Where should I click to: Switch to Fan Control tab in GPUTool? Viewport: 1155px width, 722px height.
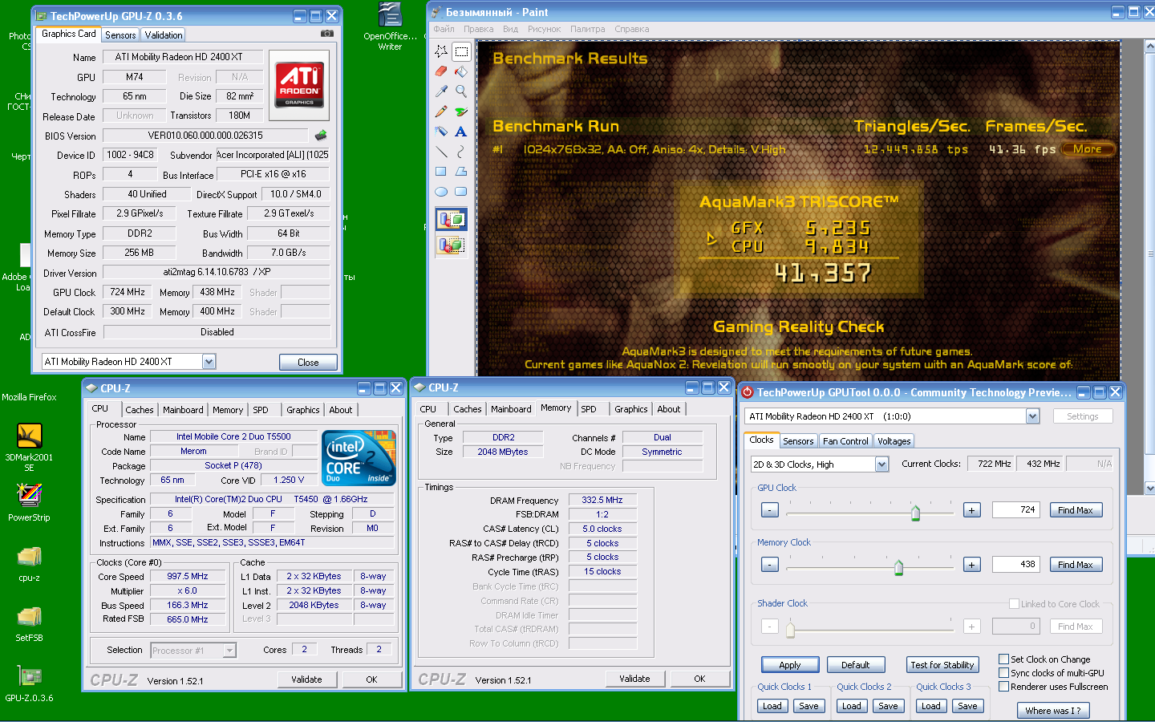tap(845, 441)
